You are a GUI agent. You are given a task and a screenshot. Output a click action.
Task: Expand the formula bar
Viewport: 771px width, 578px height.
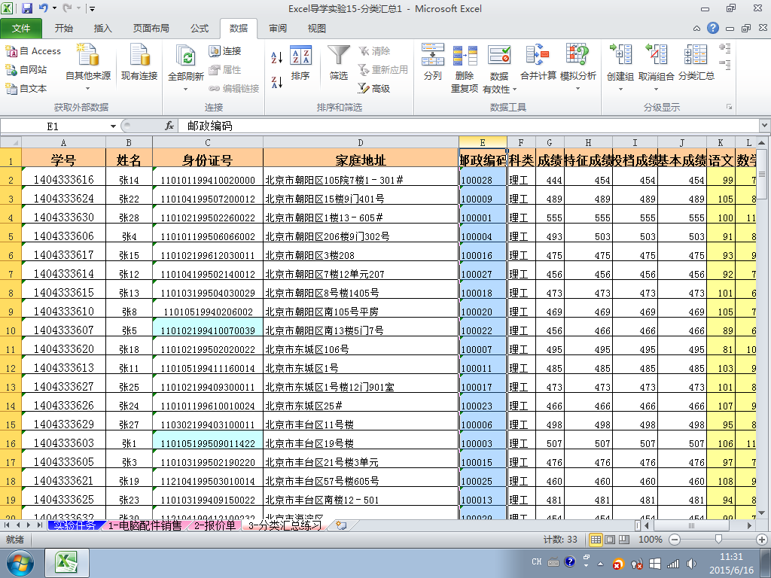764,126
